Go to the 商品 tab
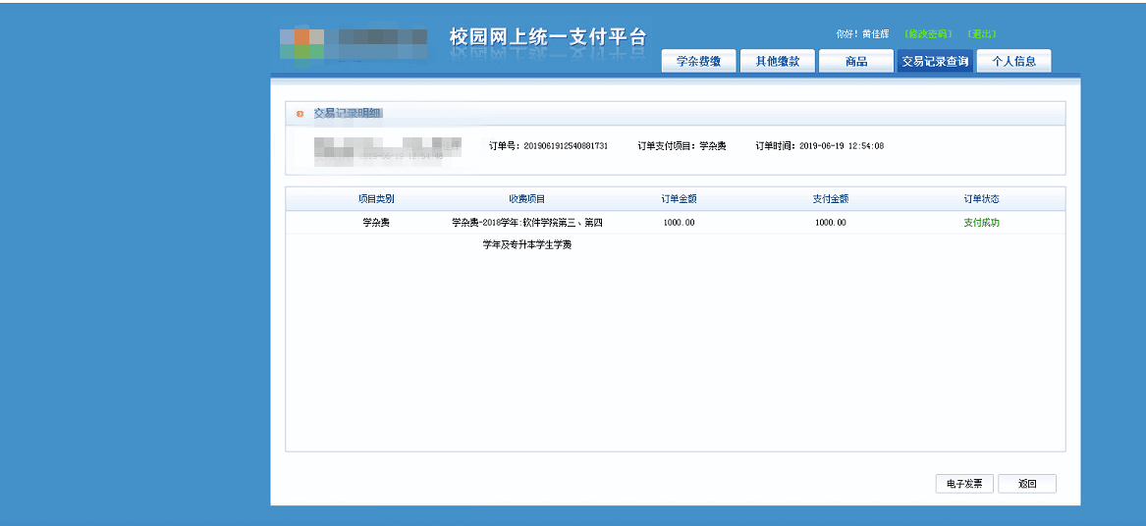This screenshot has height=526, width=1146. [x=855, y=62]
